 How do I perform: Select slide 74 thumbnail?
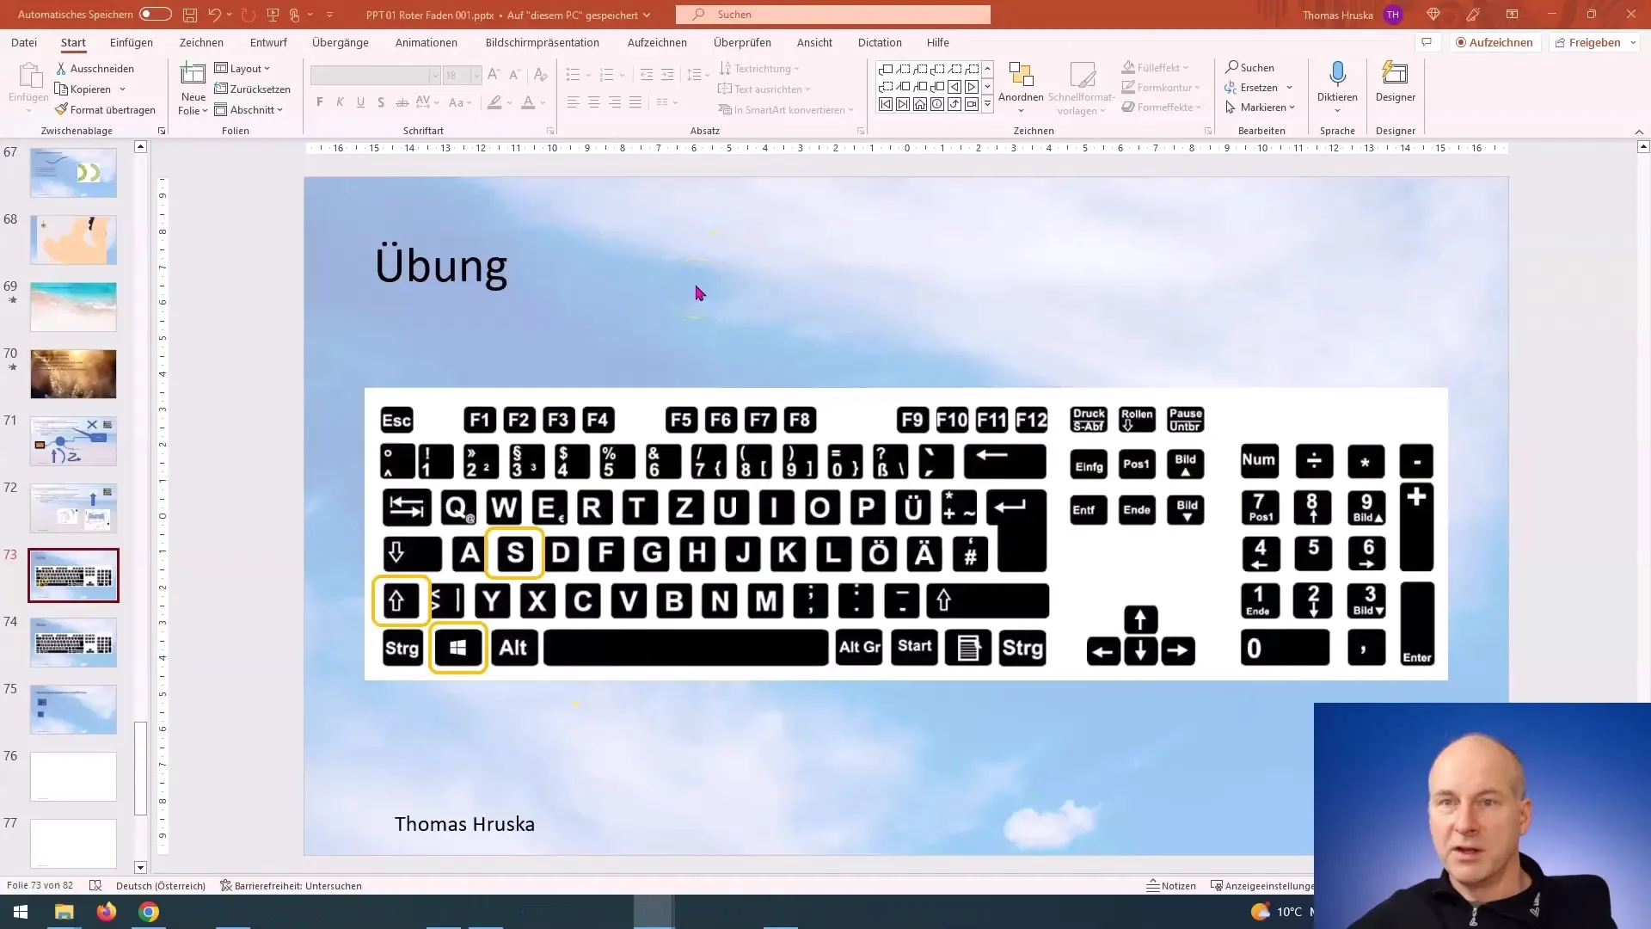tap(73, 643)
